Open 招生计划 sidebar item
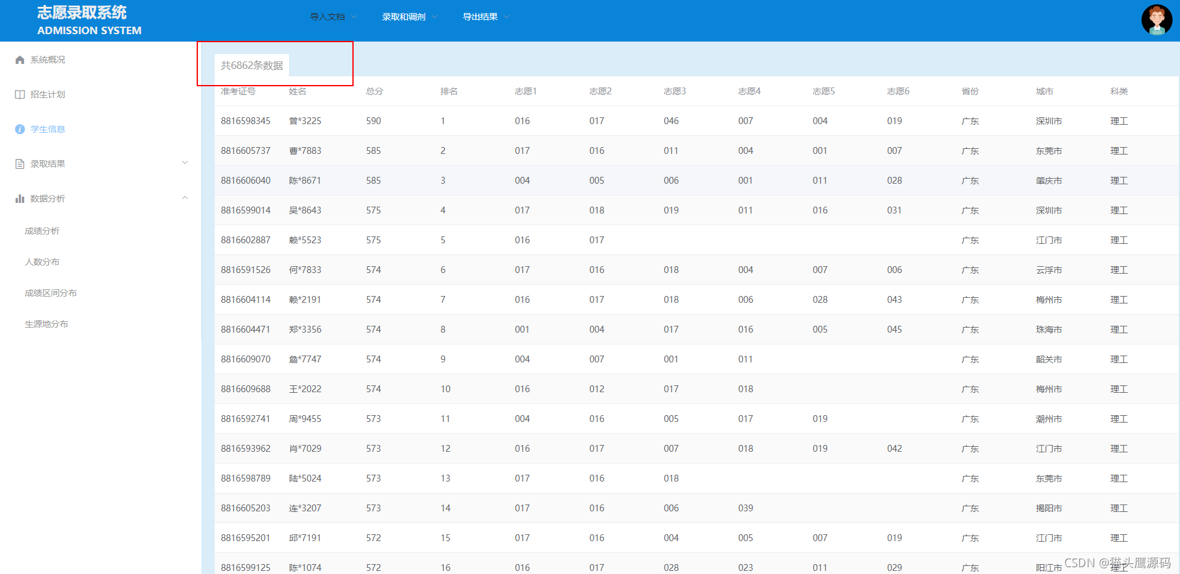1180x574 pixels. (48, 94)
